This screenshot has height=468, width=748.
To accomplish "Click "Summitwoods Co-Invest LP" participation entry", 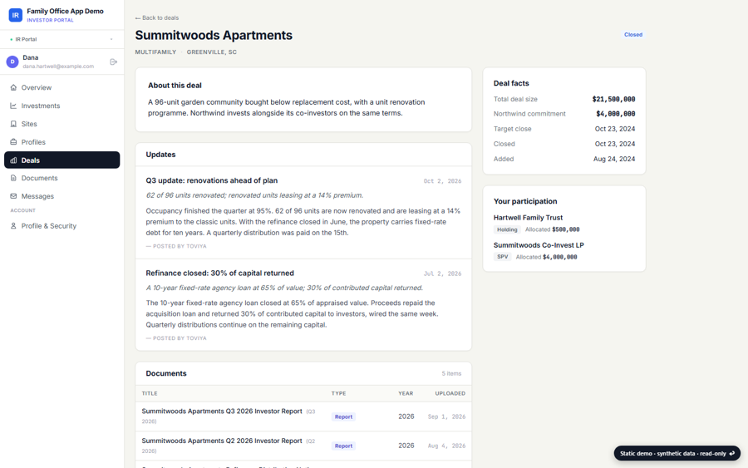I will (x=539, y=245).
